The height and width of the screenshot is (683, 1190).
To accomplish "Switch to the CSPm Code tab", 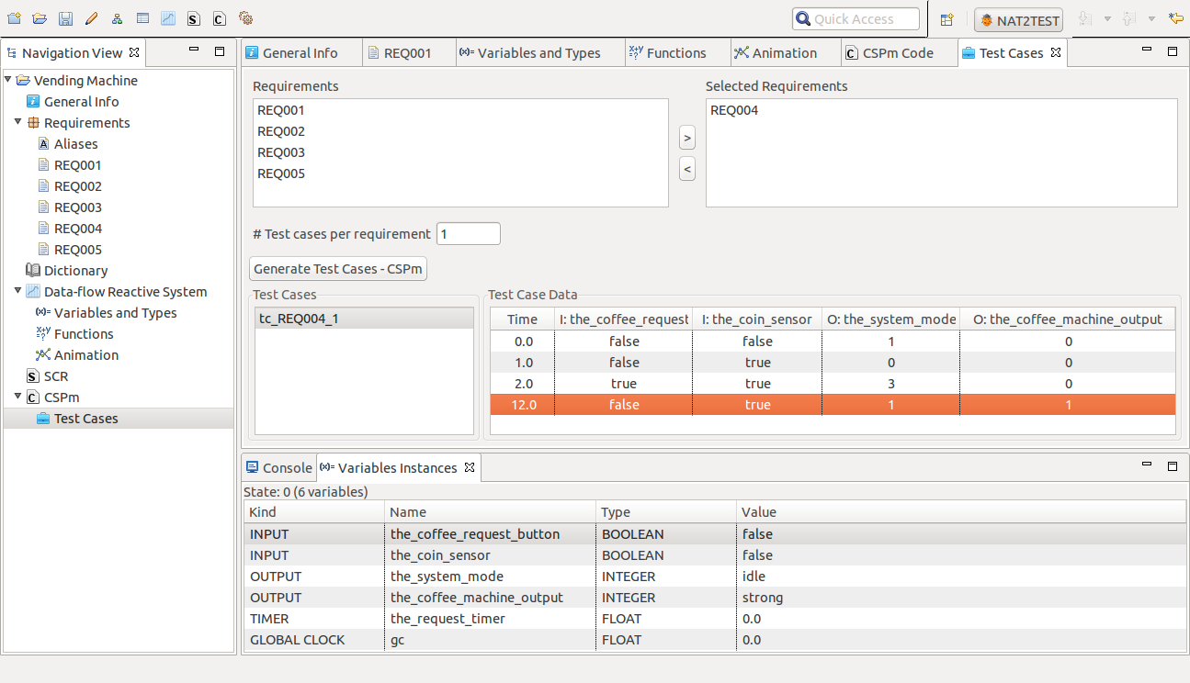I will [898, 53].
